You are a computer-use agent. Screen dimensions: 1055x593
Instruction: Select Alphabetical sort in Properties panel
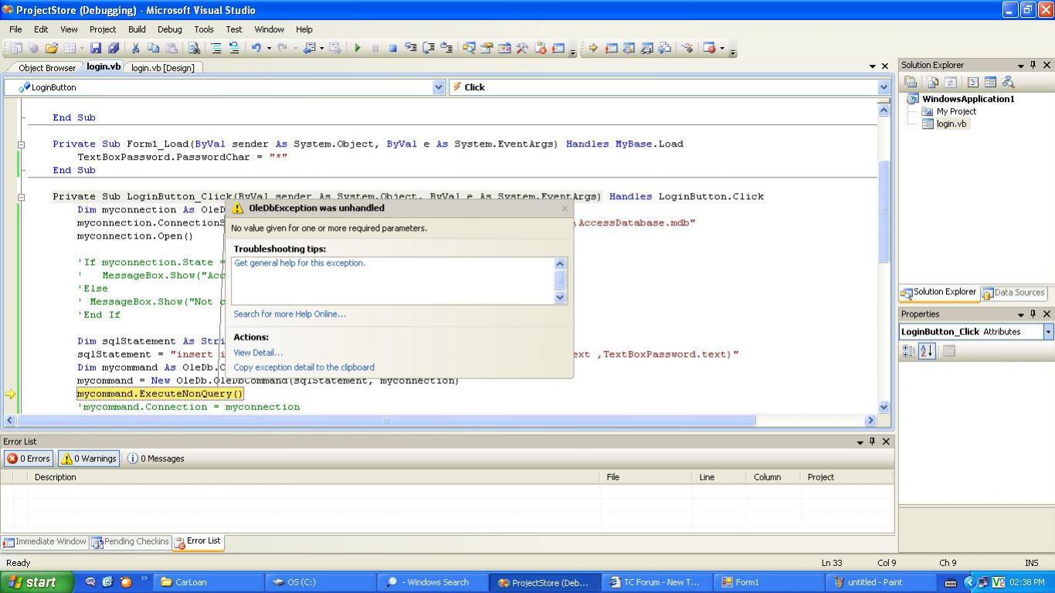(927, 351)
